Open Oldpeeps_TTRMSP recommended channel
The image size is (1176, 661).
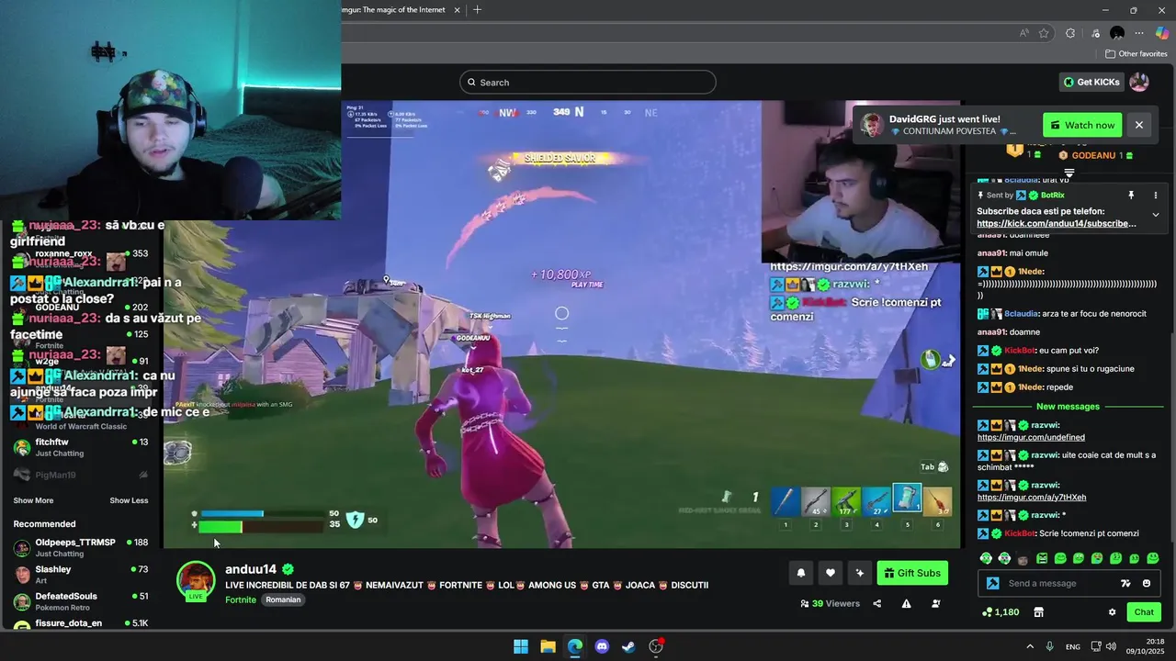point(80,547)
